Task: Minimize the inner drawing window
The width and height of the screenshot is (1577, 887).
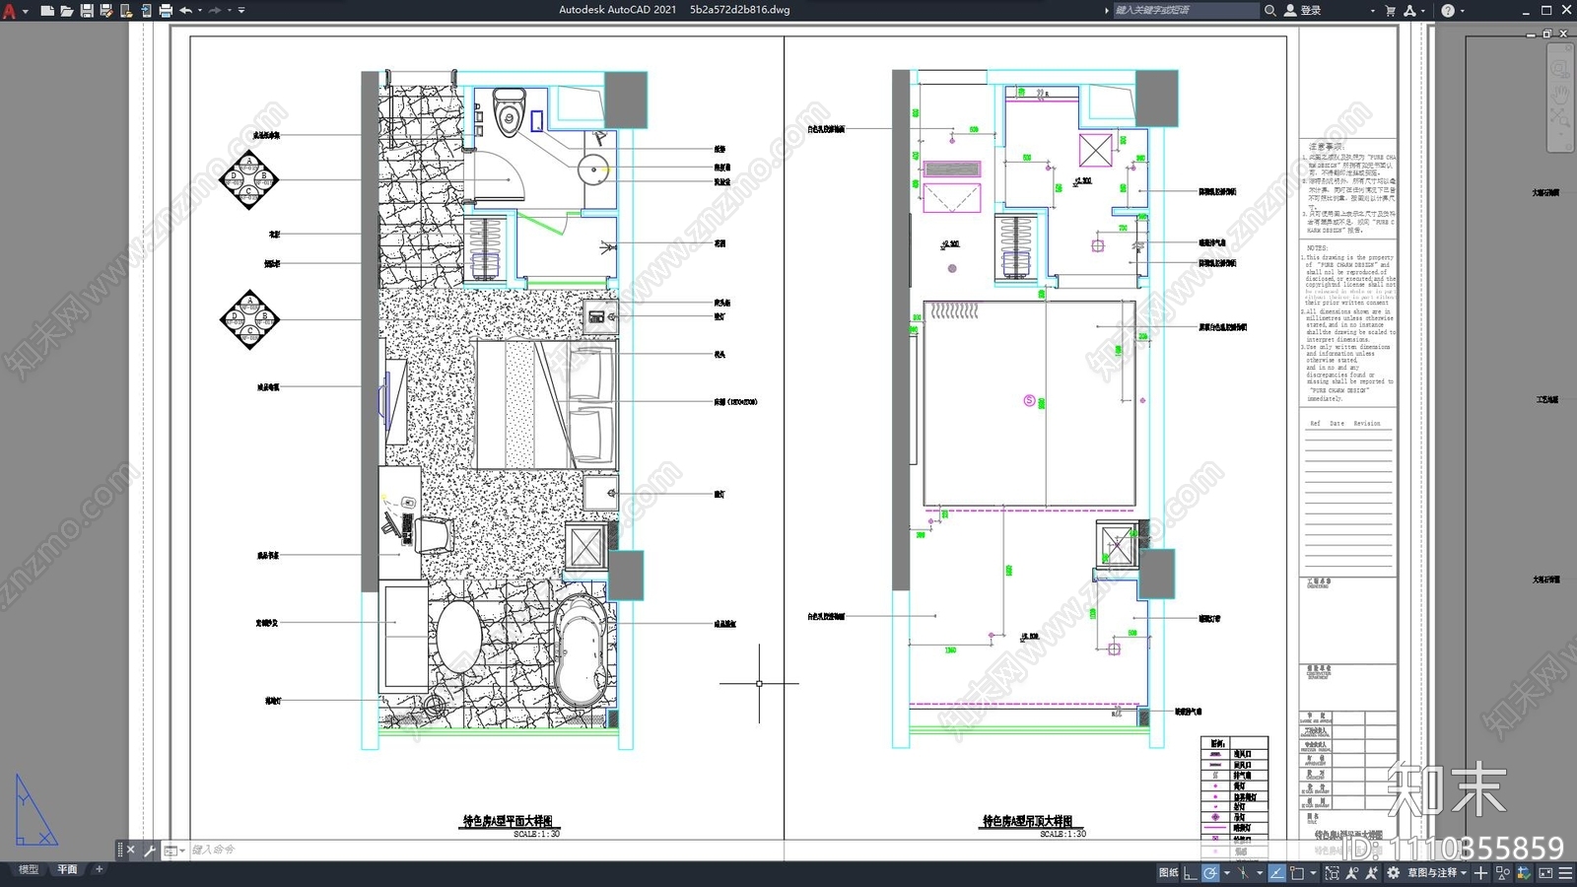Action: click(x=1531, y=34)
